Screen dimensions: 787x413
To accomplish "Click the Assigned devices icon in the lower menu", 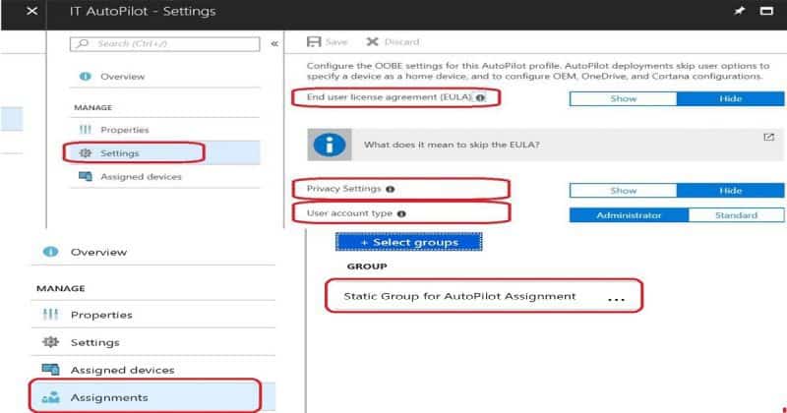I will [50, 370].
